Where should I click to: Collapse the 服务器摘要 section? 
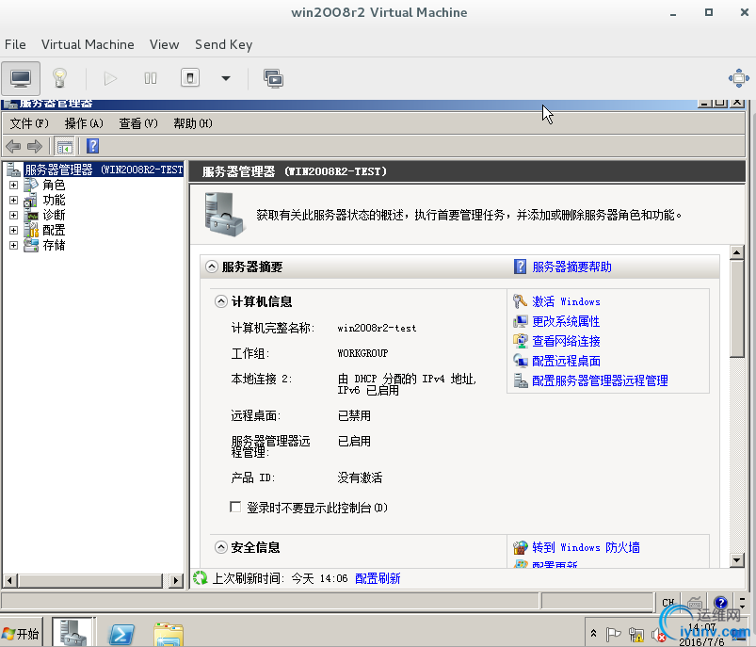coord(211,267)
